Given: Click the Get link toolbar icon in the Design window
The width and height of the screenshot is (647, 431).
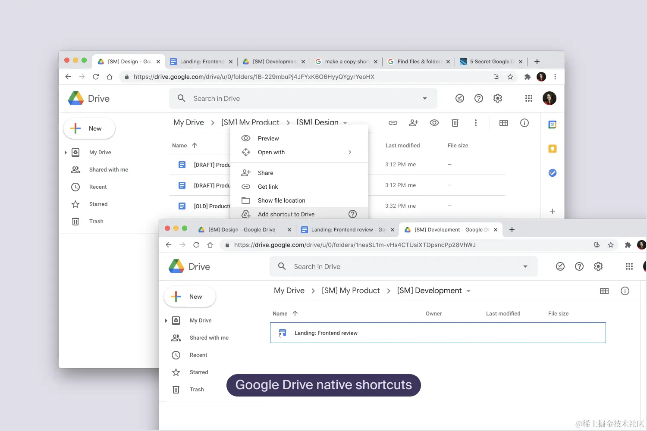Looking at the screenshot, I should (393, 123).
